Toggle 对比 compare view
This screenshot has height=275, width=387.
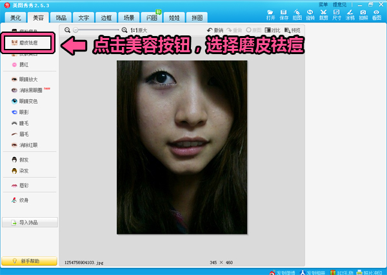click(273, 30)
